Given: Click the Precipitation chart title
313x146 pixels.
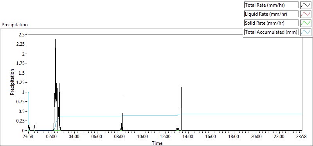Looking at the screenshot, I should [14, 25].
